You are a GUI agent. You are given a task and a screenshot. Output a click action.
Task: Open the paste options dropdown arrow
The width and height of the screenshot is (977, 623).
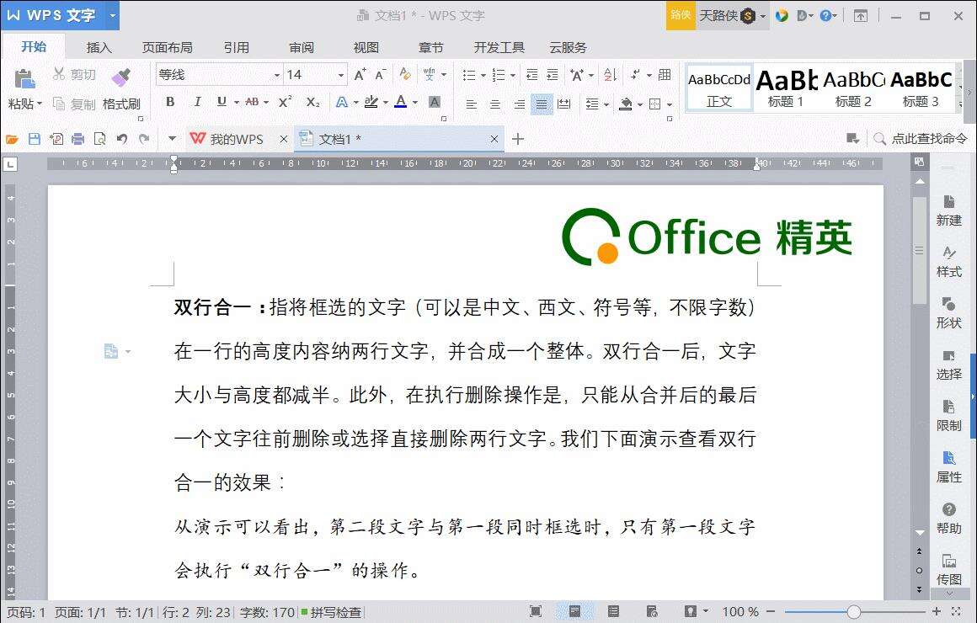tap(40, 104)
